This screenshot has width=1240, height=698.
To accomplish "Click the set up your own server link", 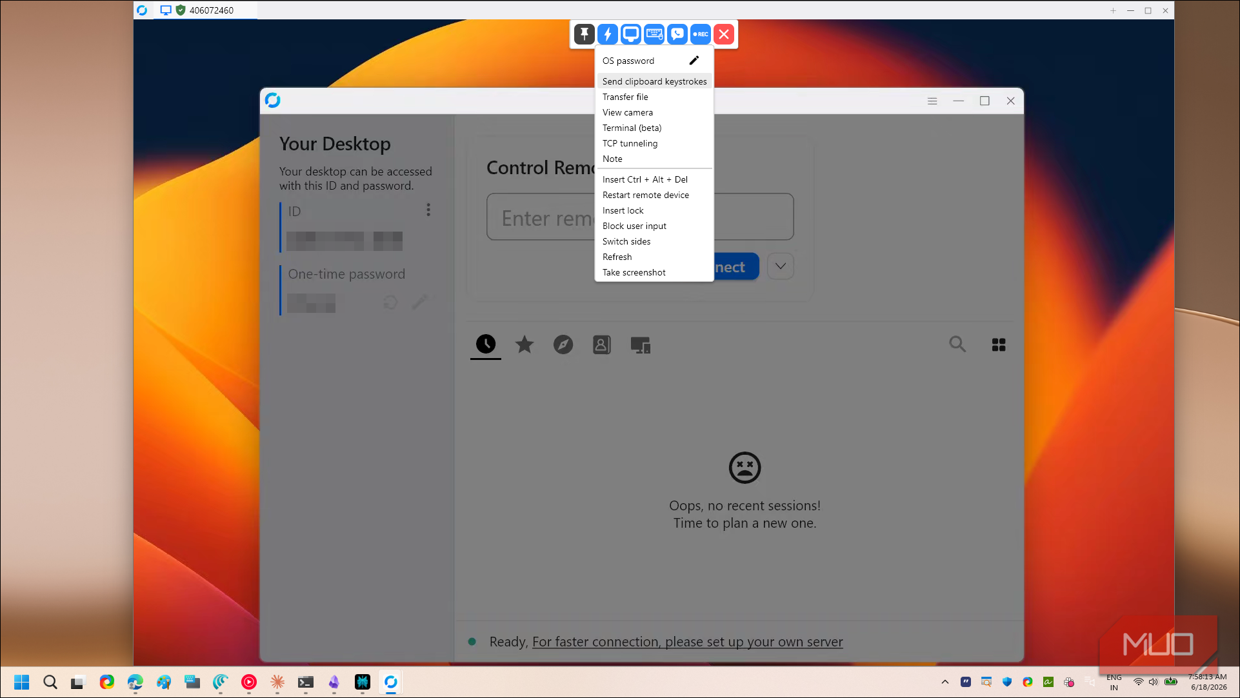I will click(x=687, y=642).
